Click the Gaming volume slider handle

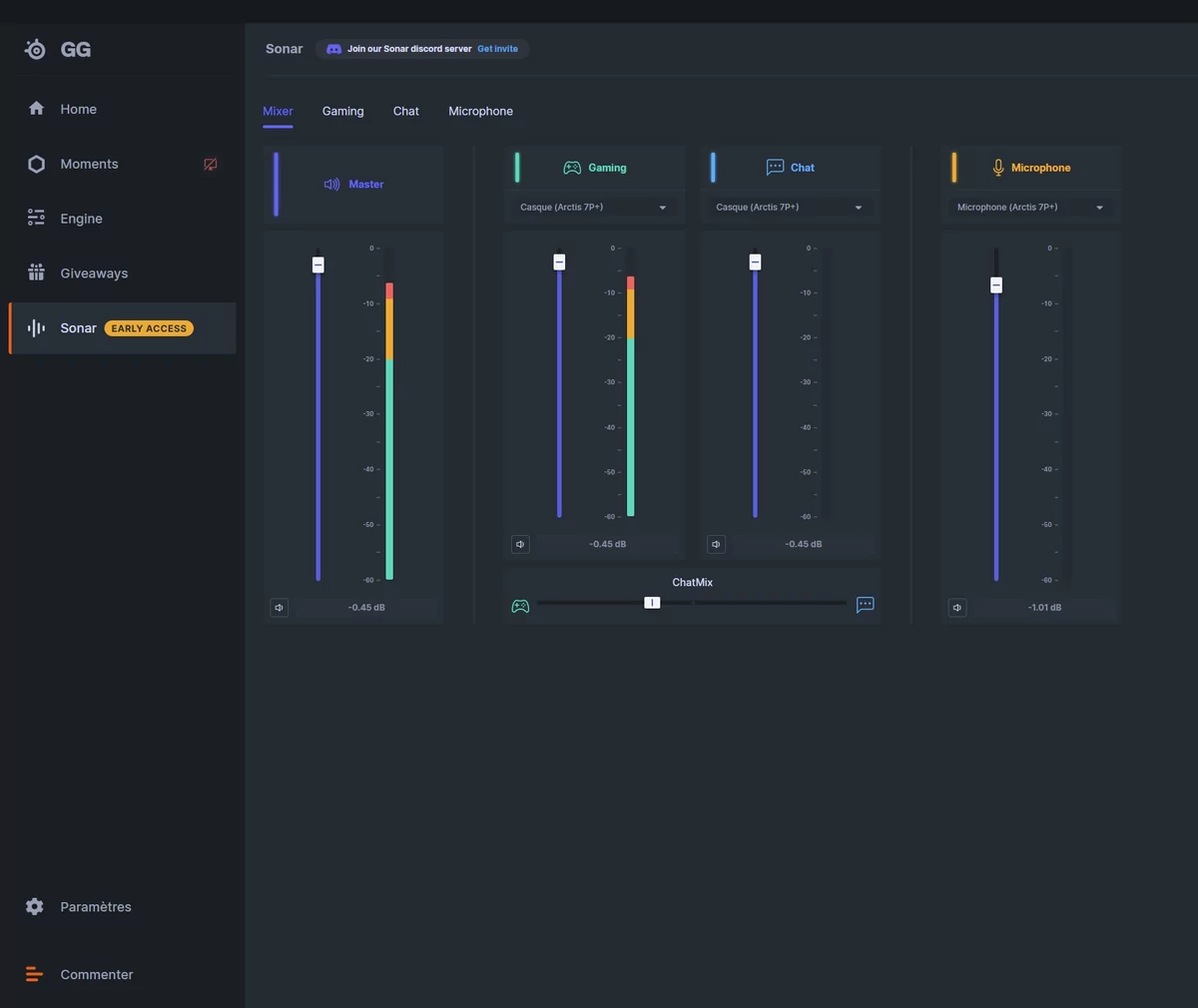coord(559,261)
